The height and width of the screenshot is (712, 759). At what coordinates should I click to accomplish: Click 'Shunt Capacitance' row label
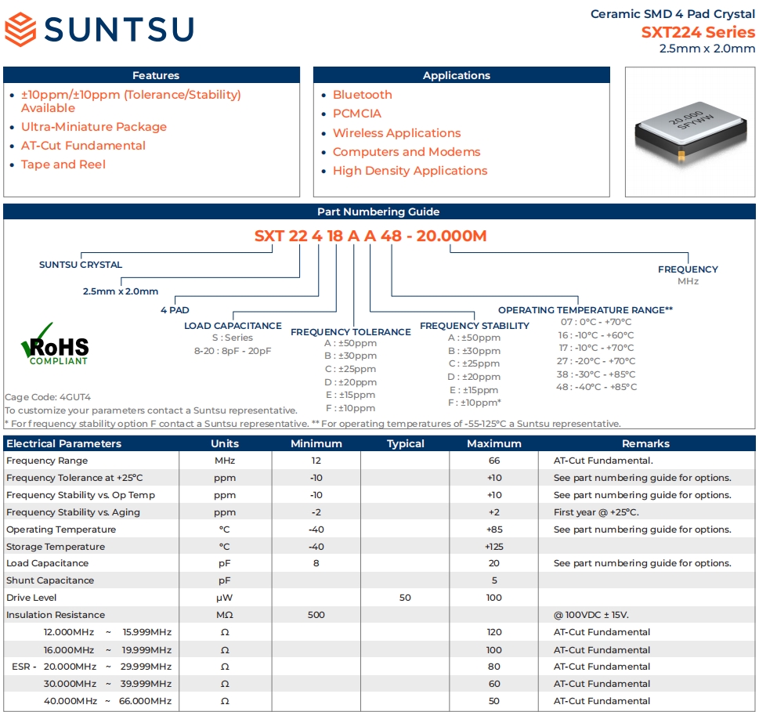click(x=50, y=580)
